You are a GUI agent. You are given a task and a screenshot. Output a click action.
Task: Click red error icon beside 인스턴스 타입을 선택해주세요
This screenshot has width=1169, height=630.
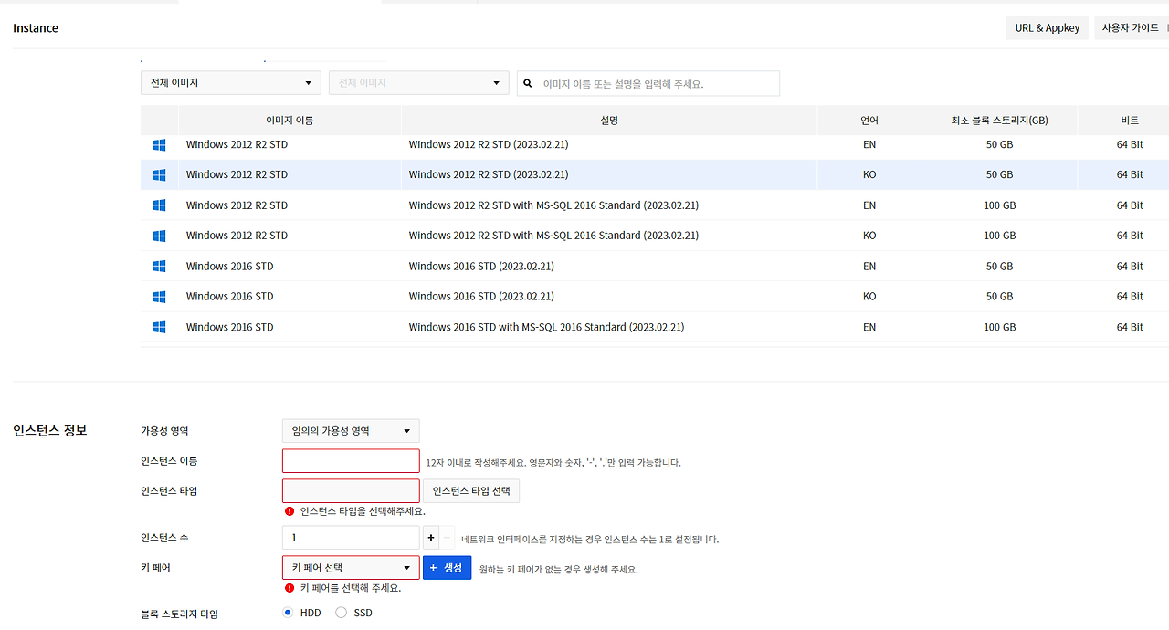point(290,511)
